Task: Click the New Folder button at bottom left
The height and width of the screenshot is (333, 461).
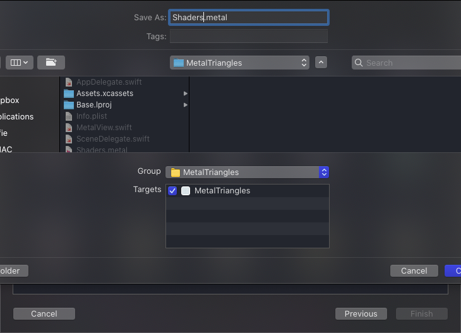Action: pyautogui.click(x=14, y=270)
